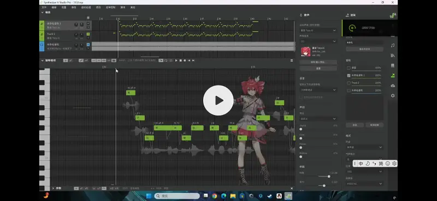Screen dimensions: 437x201
Task: Open the language selection dropdown
Action: pyautogui.click(x=318, y=90)
